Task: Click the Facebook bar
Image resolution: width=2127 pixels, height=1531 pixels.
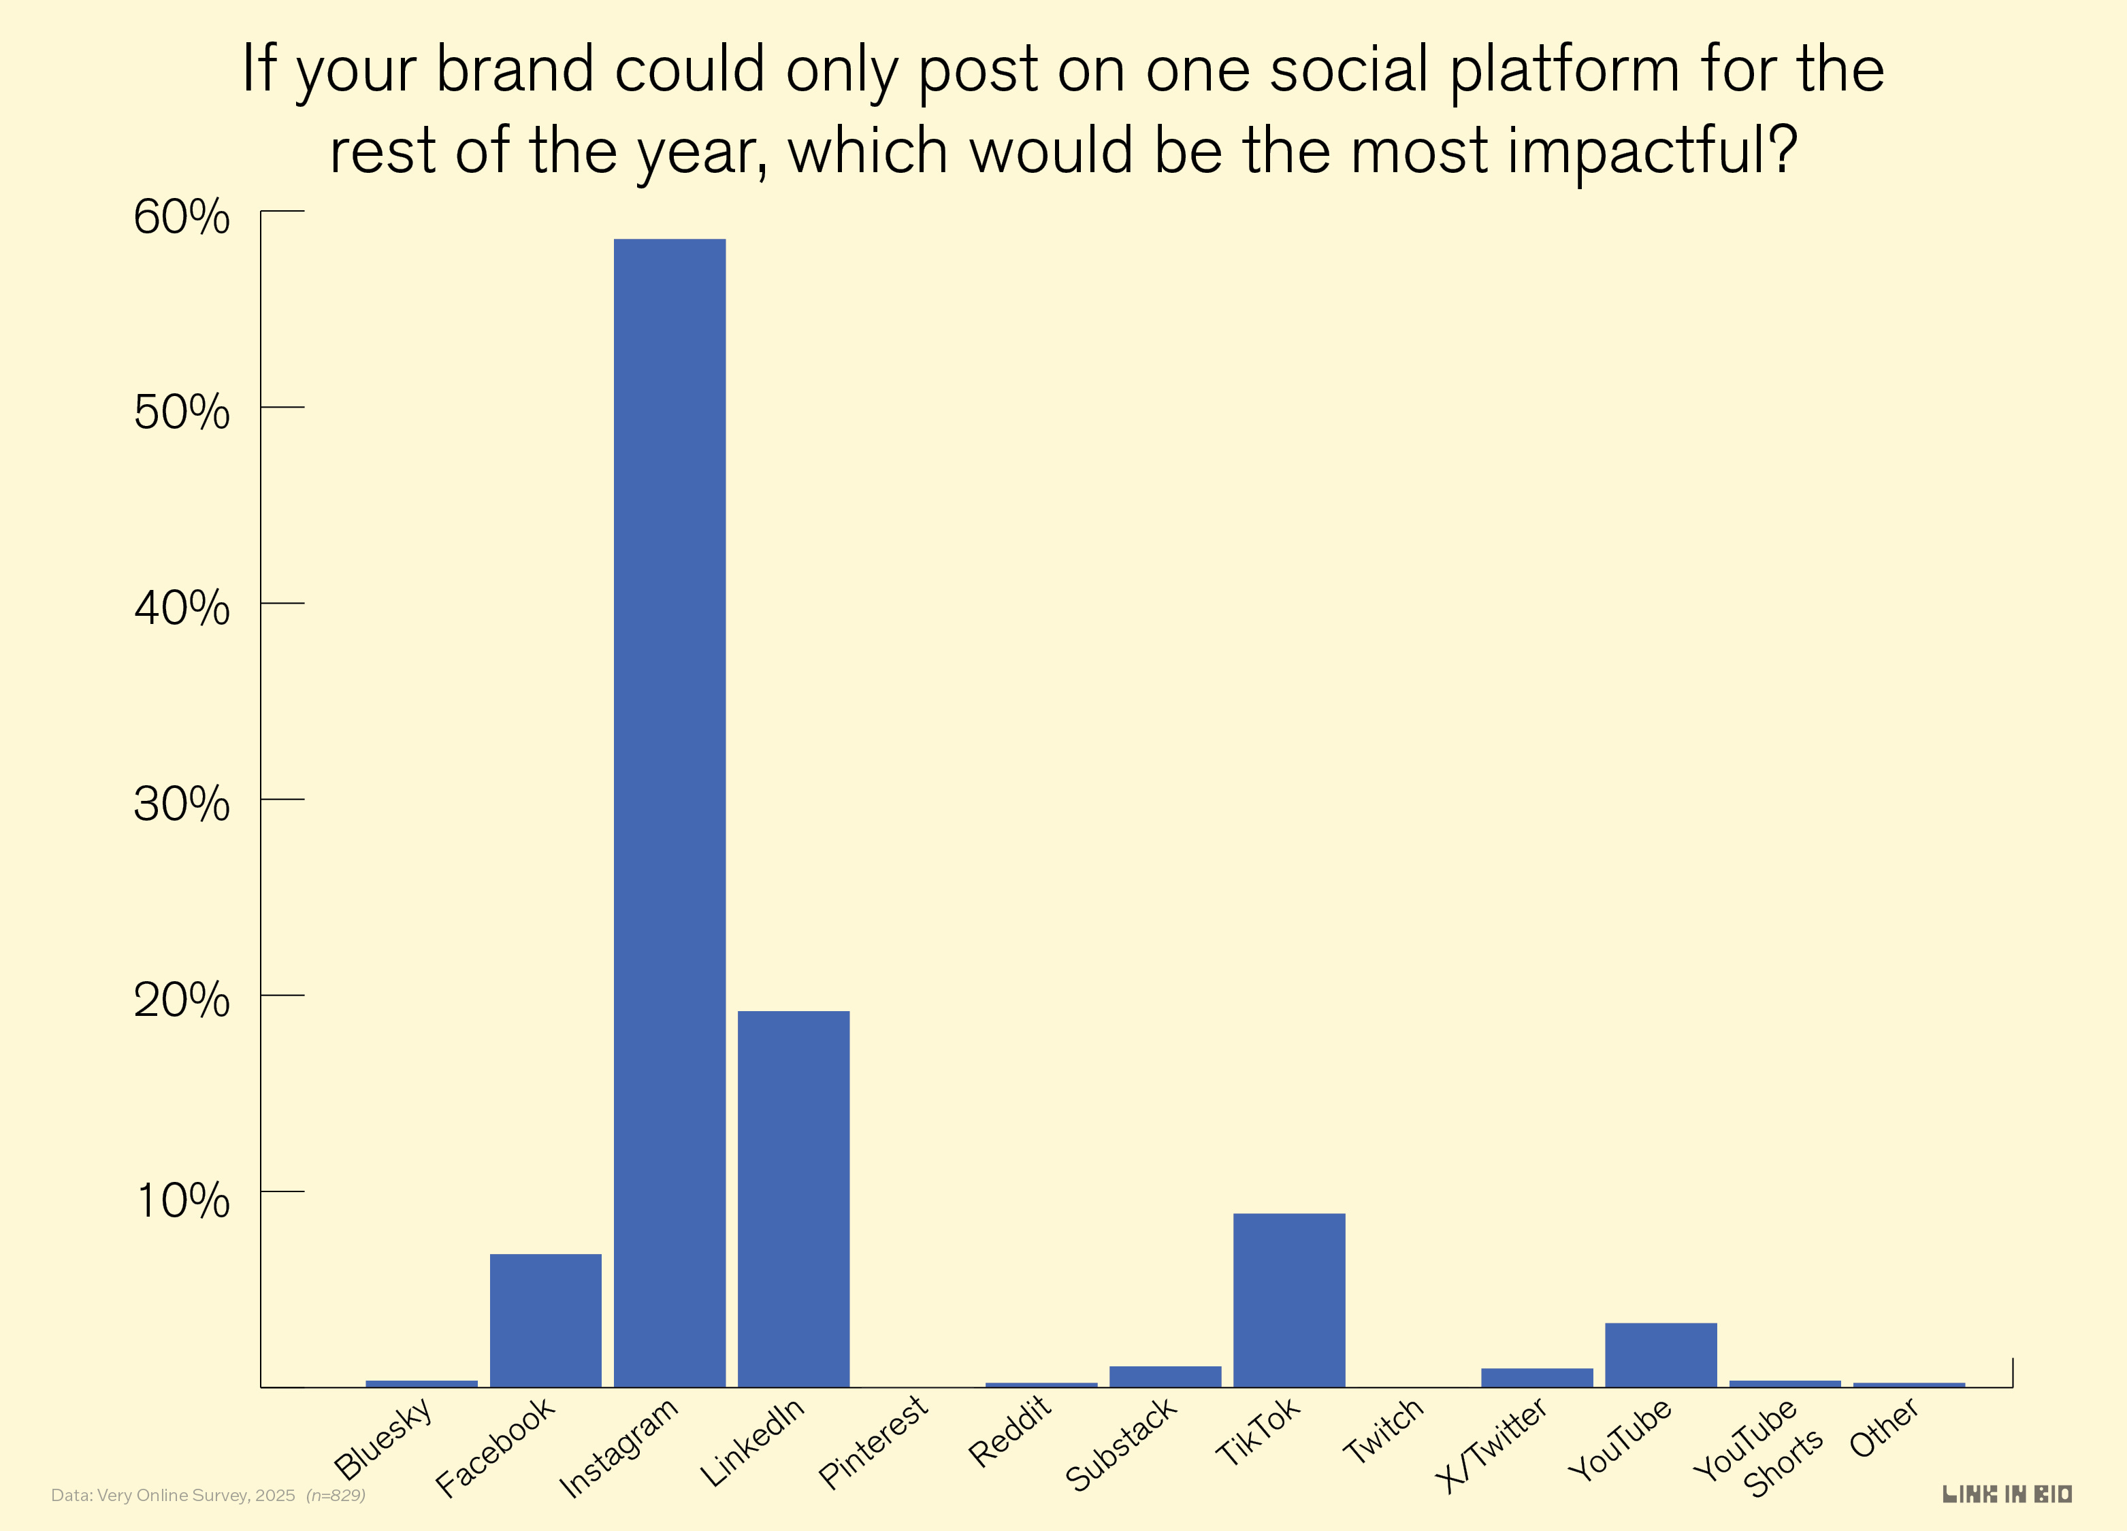Action: pos(546,1320)
